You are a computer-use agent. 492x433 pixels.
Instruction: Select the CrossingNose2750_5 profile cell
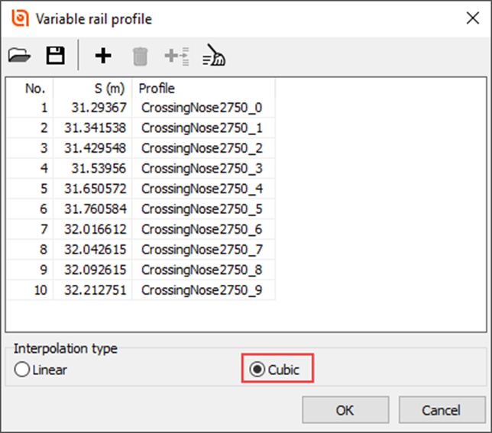tap(202, 208)
